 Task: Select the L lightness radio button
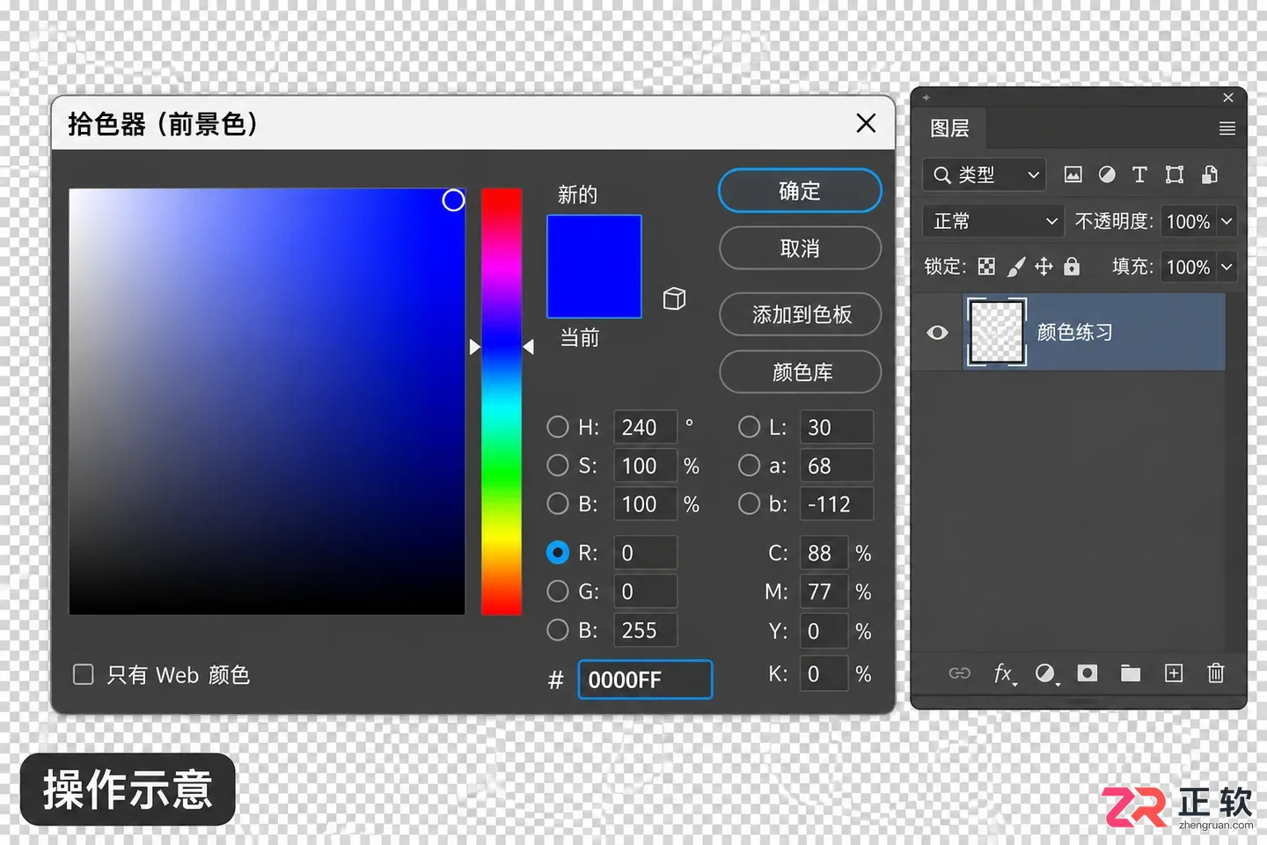[x=750, y=427]
